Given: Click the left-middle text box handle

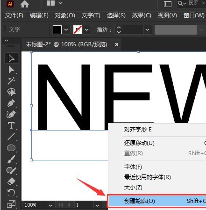Looking at the screenshot, I should coord(31,106).
